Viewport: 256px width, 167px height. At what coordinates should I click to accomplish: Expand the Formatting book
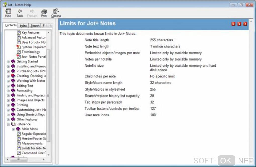tap(8, 91)
